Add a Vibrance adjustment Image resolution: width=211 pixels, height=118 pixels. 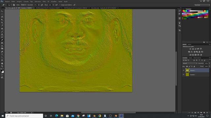[x=201, y=49]
